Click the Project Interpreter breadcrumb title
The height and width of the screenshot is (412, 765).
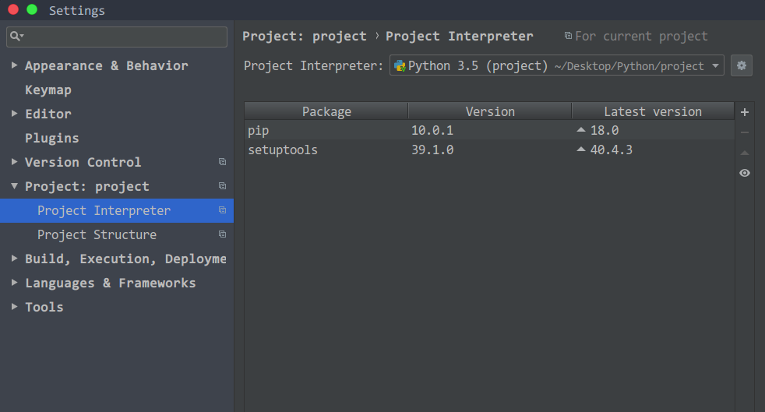(459, 36)
